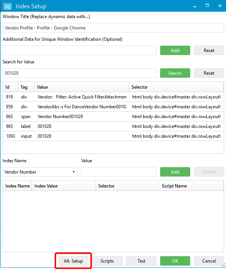Sort by the Id column header
Screen dimensions: 226x272
(x=11, y=87)
